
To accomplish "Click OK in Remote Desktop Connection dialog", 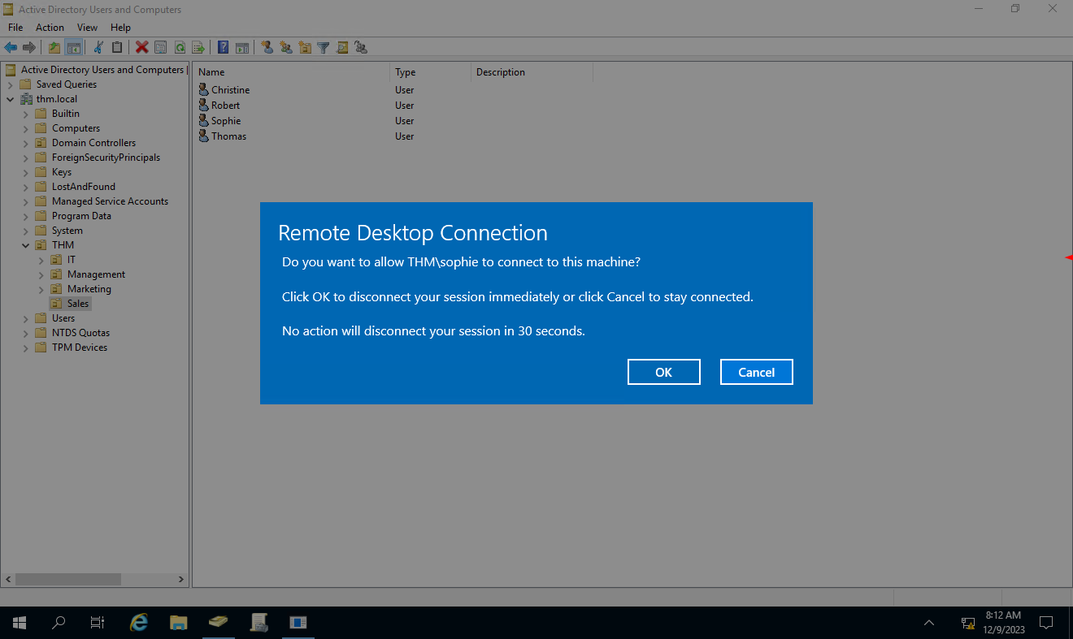I will coord(664,372).
